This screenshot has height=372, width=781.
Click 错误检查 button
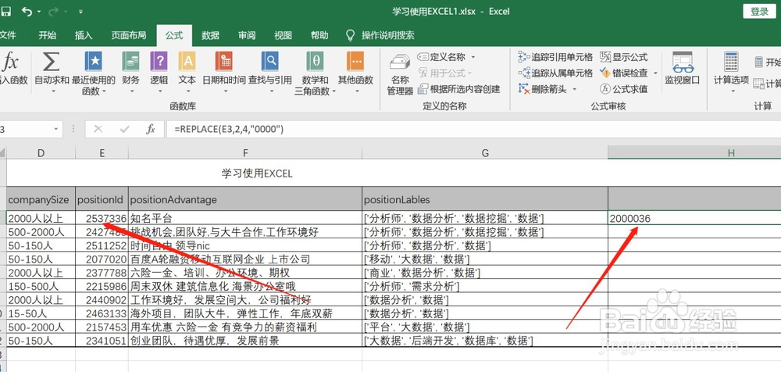(623, 73)
